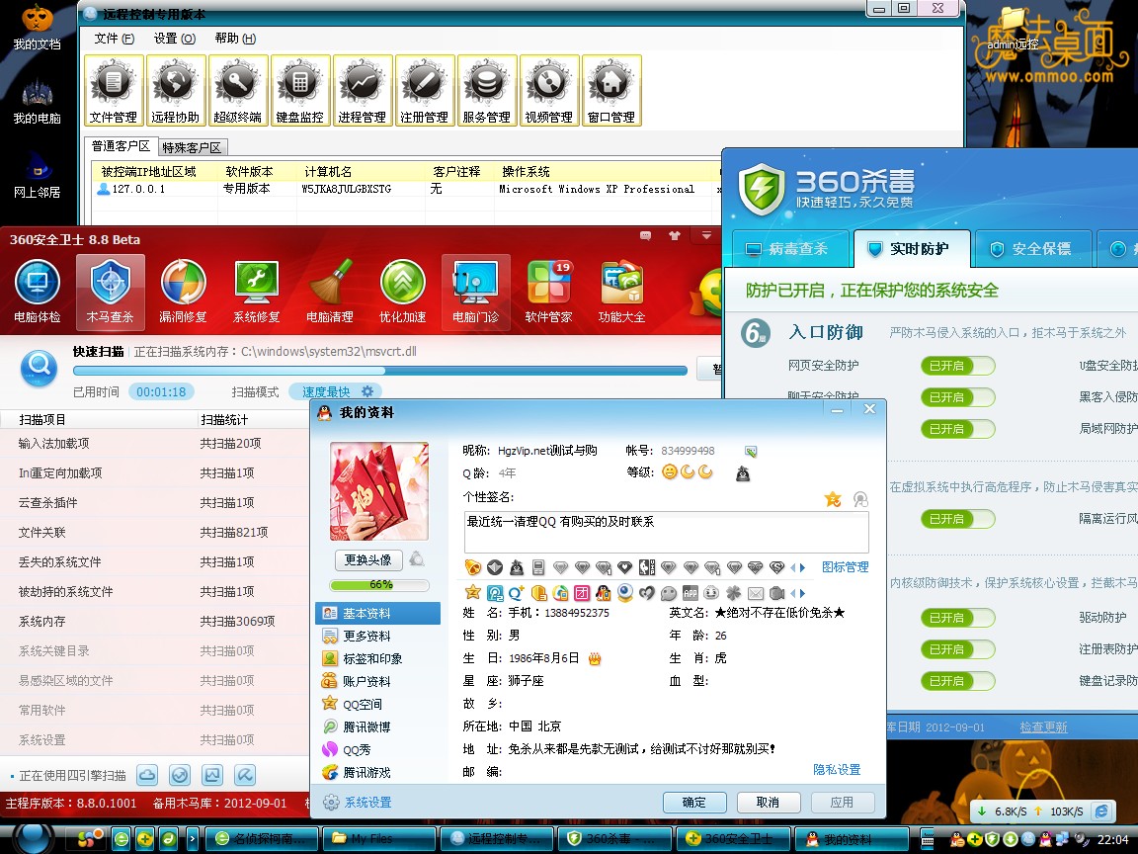The image size is (1138, 854).
Task: Click the Start orb on the taskbar
Action: pyautogui.click(x=34, y=839)
